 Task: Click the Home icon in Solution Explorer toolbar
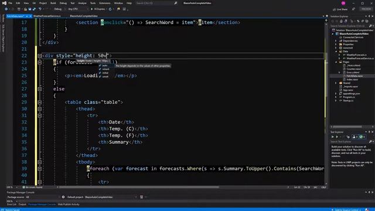tap(341, 21)
